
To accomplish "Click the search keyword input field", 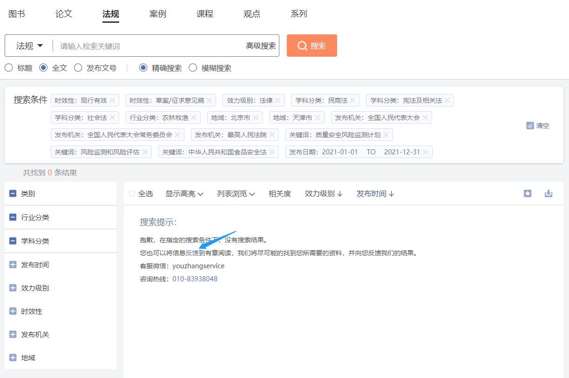I will coord(149,46).
